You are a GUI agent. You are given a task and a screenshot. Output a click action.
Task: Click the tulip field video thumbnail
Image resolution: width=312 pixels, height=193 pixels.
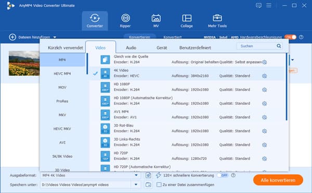[x=24, y=63]
